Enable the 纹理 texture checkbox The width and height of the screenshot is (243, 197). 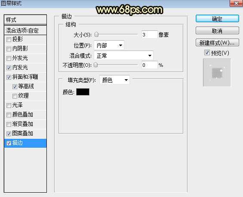(x=15, y=96)
